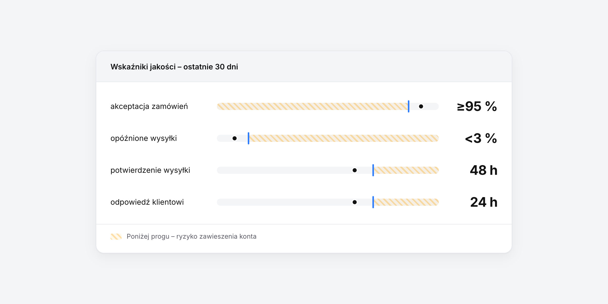608x304 pixels.
Task: Click the blue threshold marker on odpowiedź klientowi
Action: [x=373, y=202]
